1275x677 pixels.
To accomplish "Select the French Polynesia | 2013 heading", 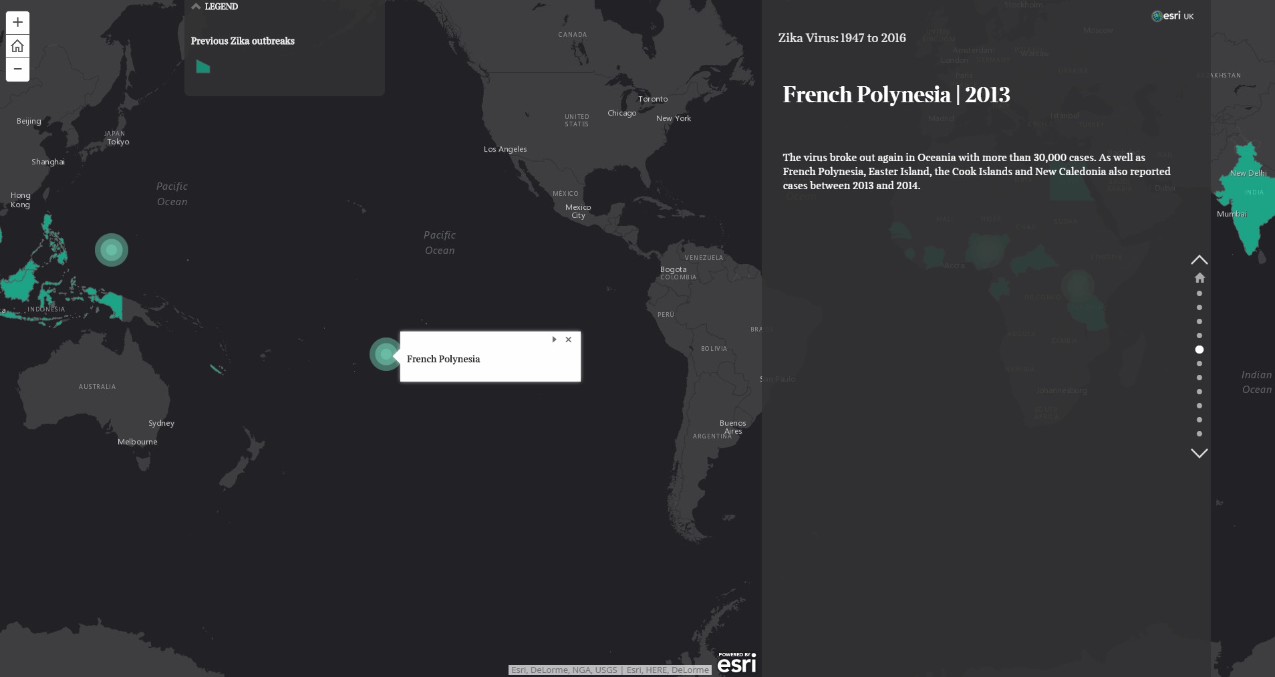I will [896, 95].
